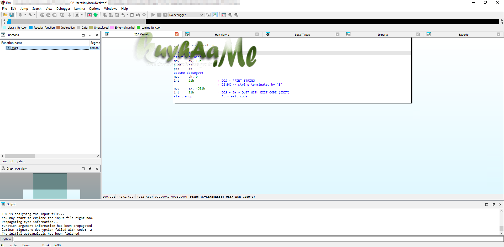Viewport: 504px width, 247px height.
Task: Click the boxed letter A toolbar icon
Action: (77, 15)
